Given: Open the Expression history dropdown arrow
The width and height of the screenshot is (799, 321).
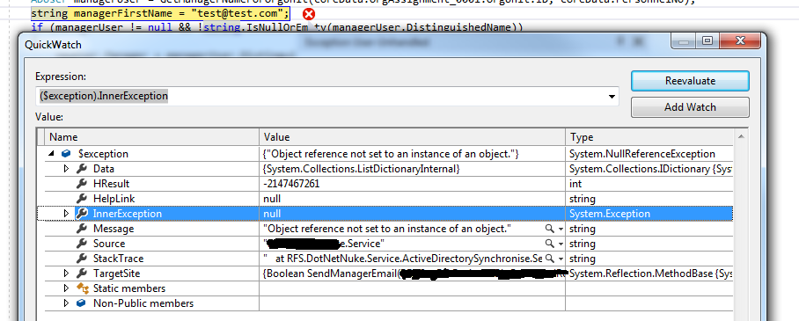Looking at the screenshot, I should [612, 97].
